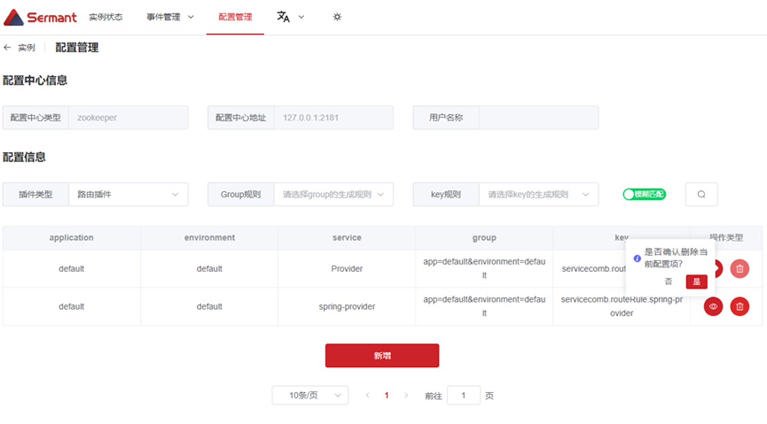Click the 实例 back link
Screen dimensions: 767x424
27,48
